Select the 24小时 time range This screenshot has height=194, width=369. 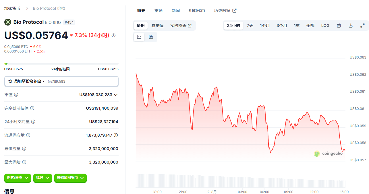[x=233, y=26]
